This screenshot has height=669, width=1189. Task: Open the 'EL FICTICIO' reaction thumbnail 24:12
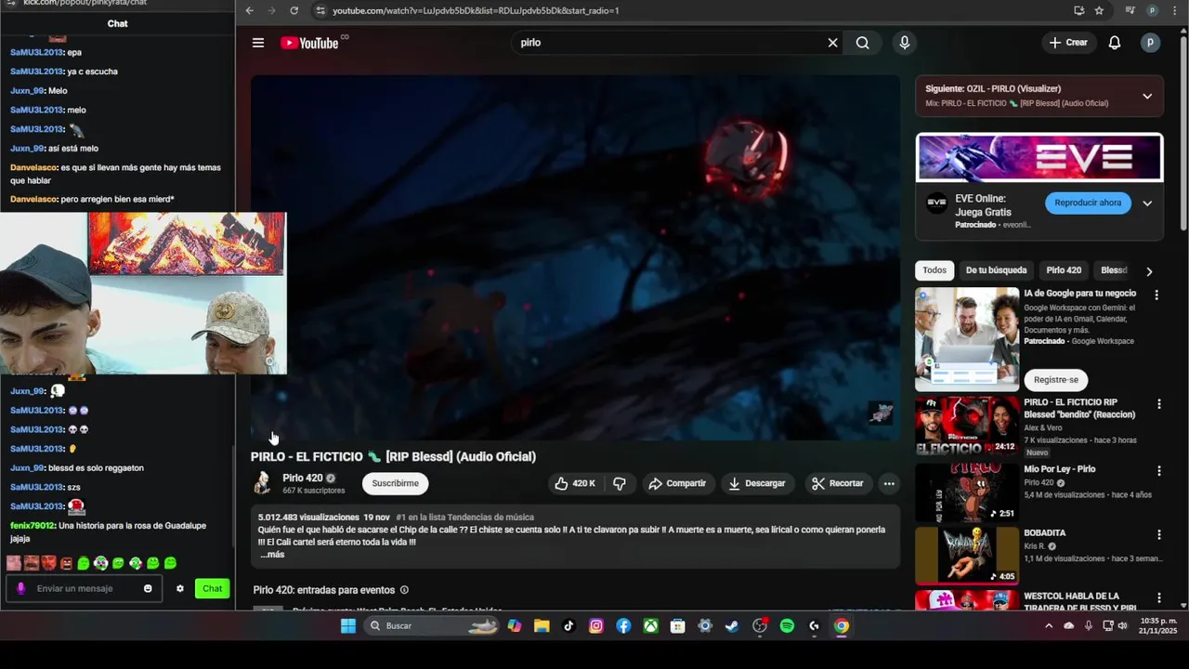point(967,426)
